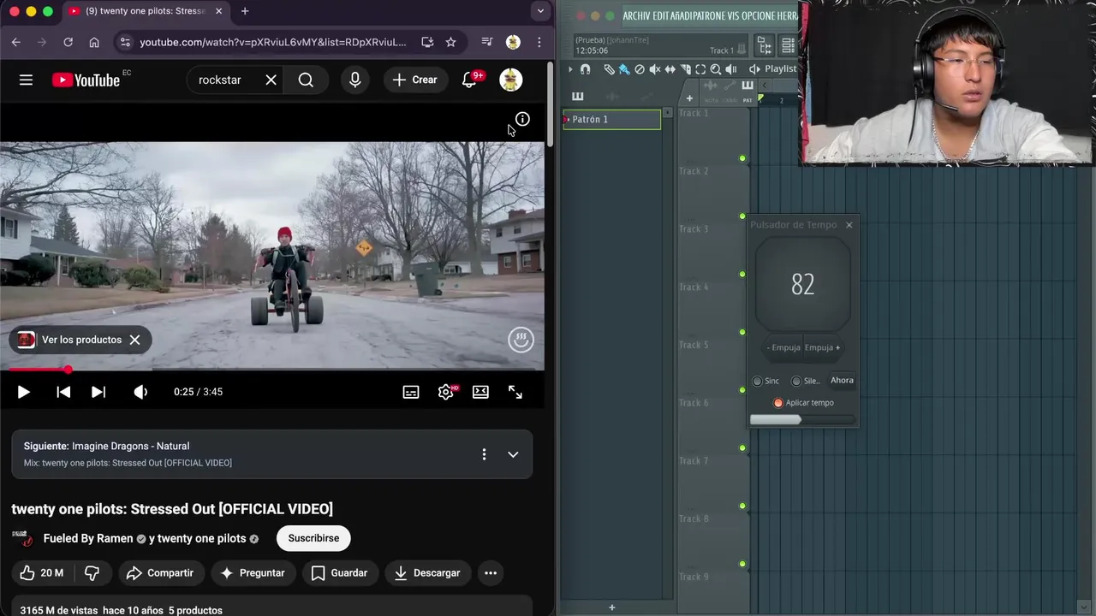
Task: Bookmark the page with the star icon
Action: [450, 42]
